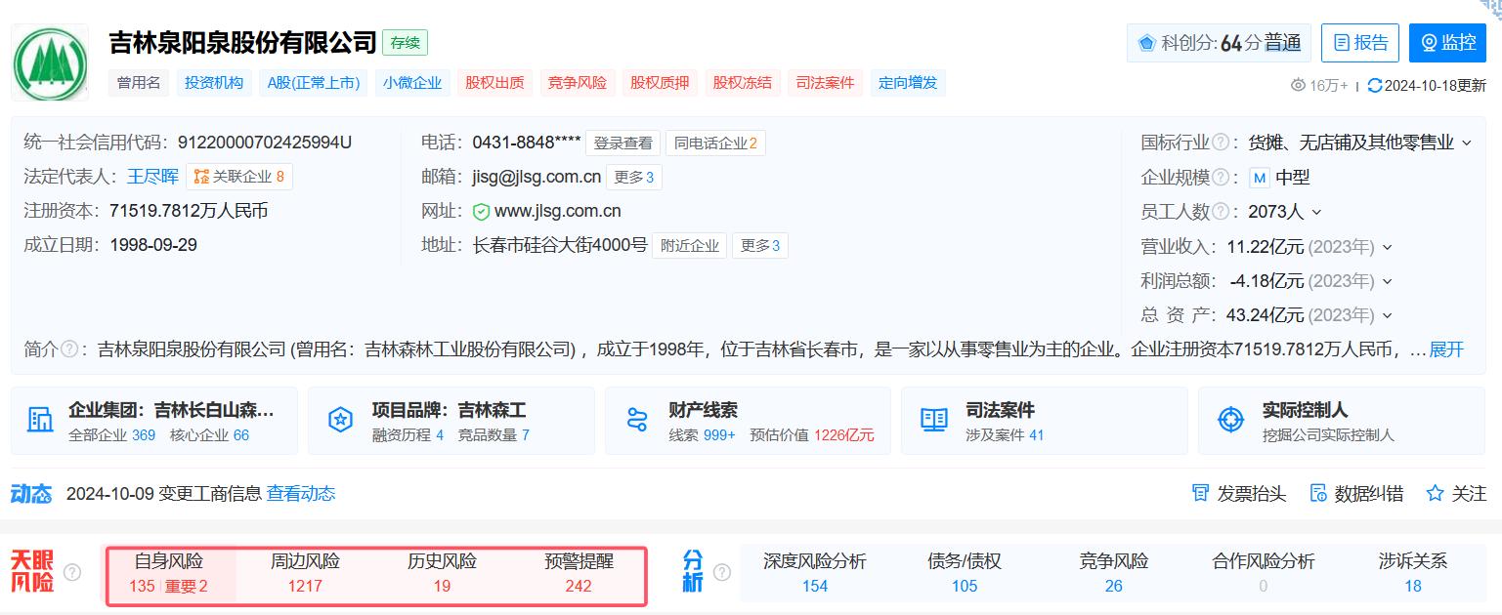Select the 历史风险 19 tab
This screenshot has height=615, width=1502.
[442, 574]
